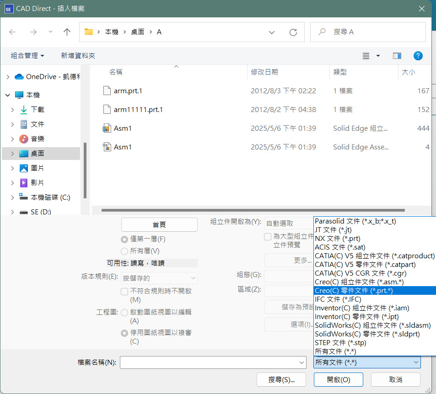Click the 首頁 button
436x394 pixels.
pos(159,224)
